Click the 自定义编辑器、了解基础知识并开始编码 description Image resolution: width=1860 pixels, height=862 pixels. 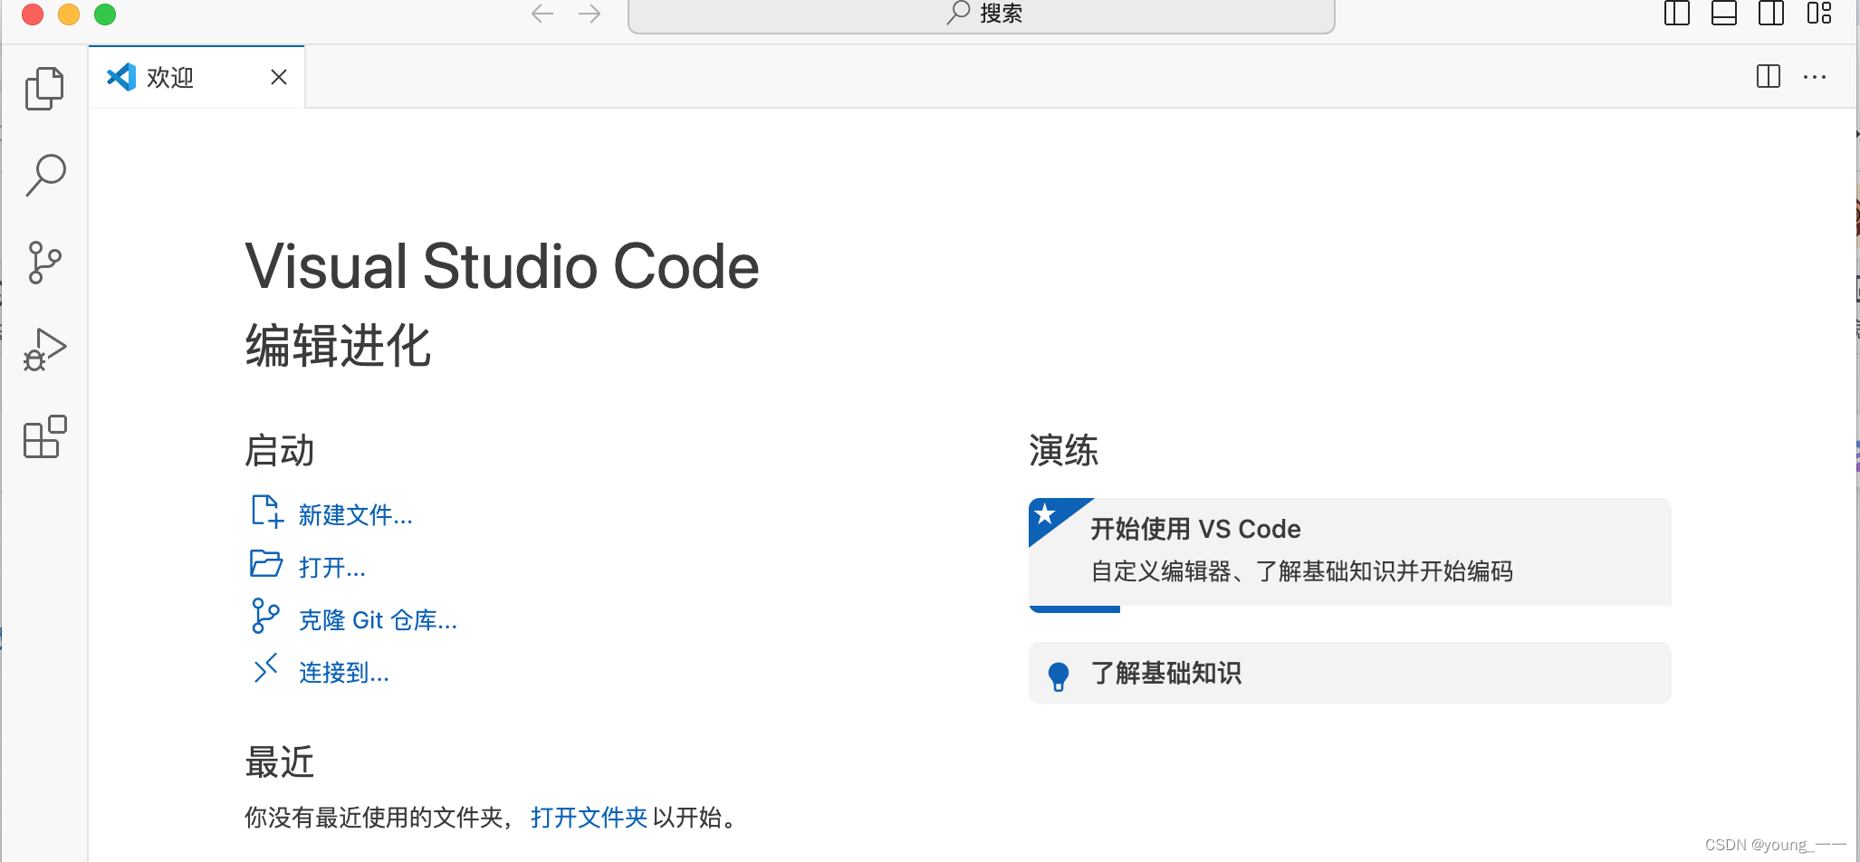click(x=1302, y=571)
